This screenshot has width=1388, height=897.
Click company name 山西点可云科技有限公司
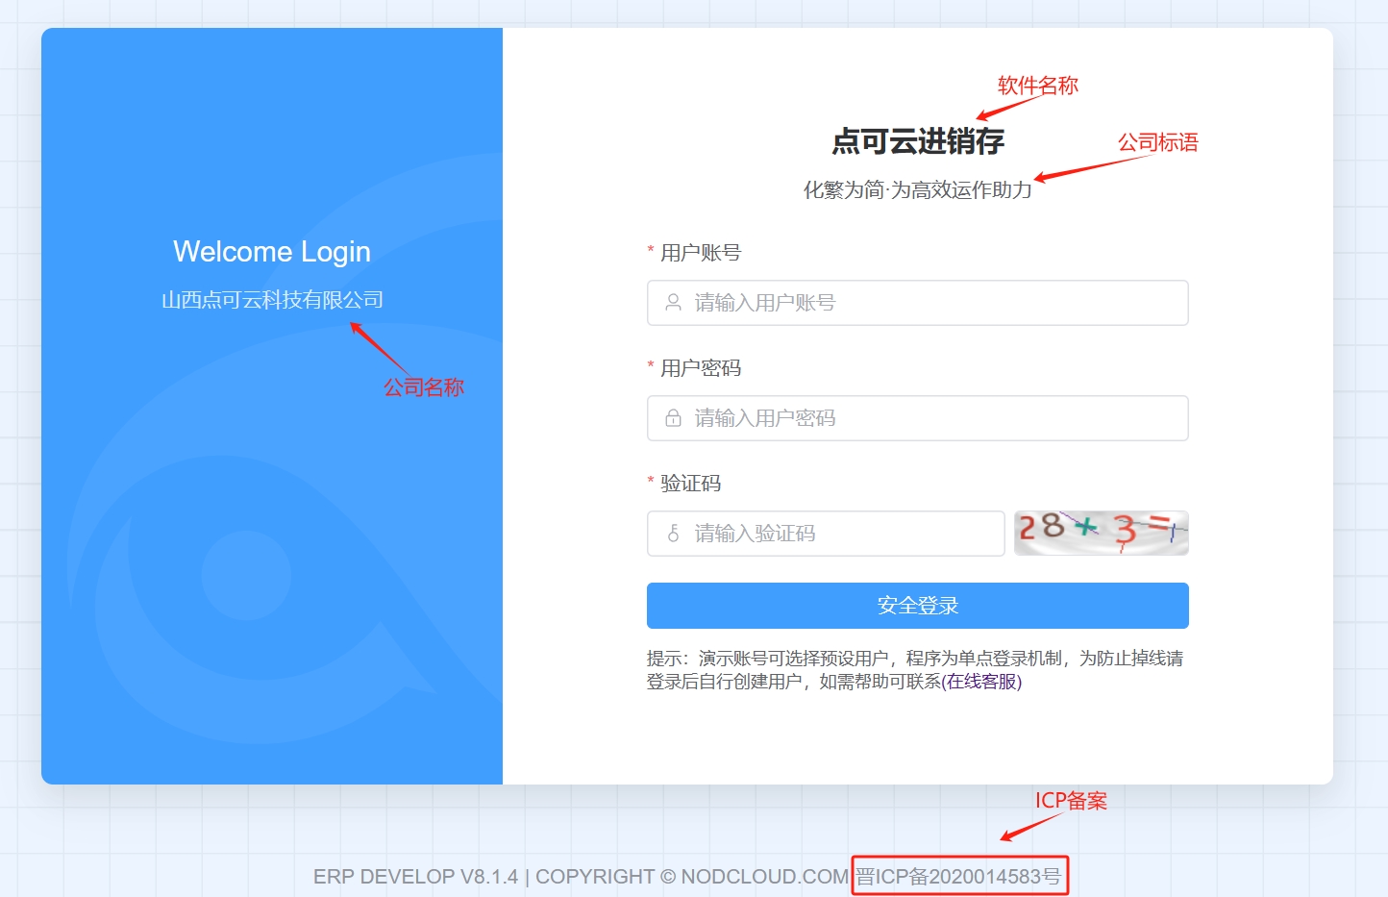(x=272, y=300)
